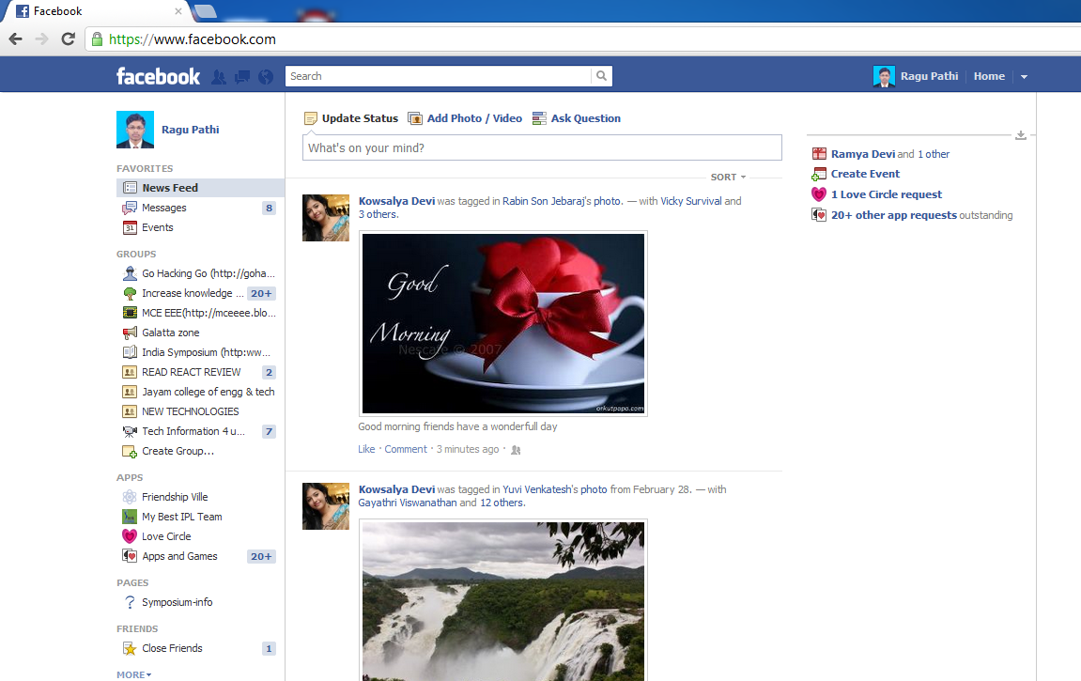Click the 12 others link
1081x681 pixels.
coord(502,503)
